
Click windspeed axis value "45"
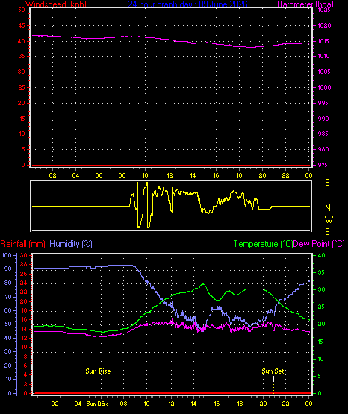tap(22, 25)
